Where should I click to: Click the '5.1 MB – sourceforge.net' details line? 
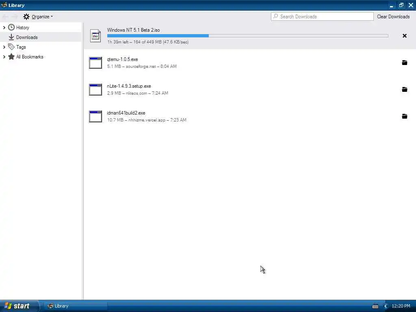coord(142,66)
